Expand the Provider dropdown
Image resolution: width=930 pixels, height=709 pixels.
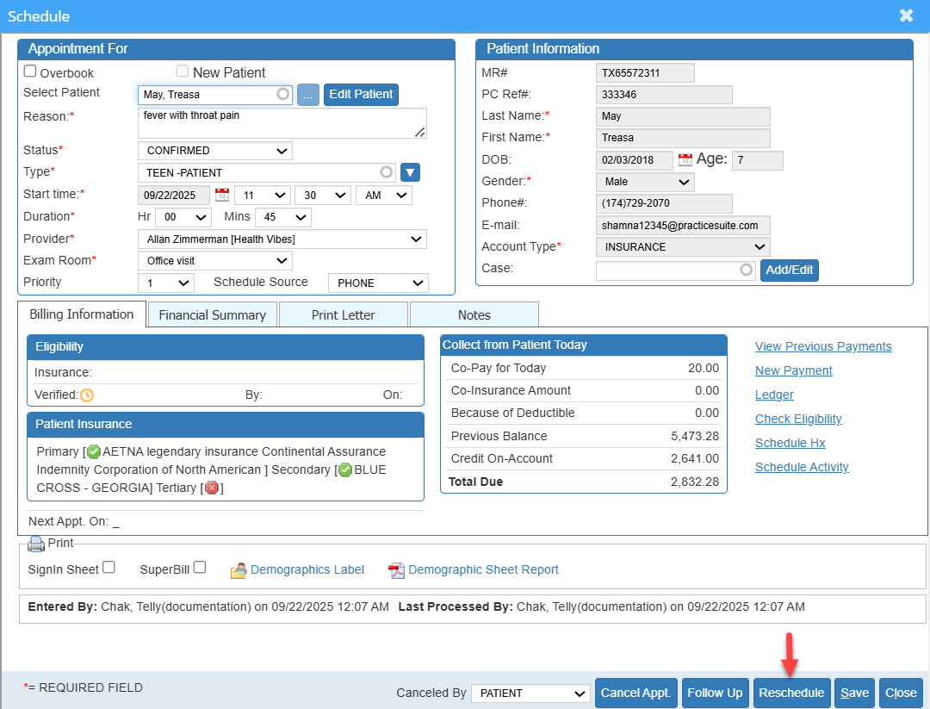pyautogui.click(x=282, y=239)
